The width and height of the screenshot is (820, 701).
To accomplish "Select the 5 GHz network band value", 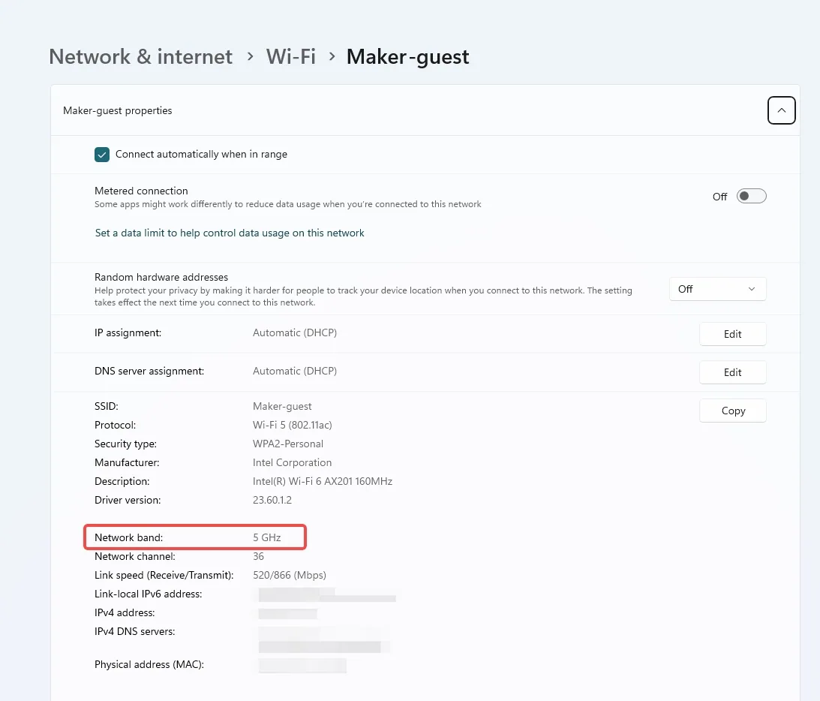I will (x=267, y=537).
